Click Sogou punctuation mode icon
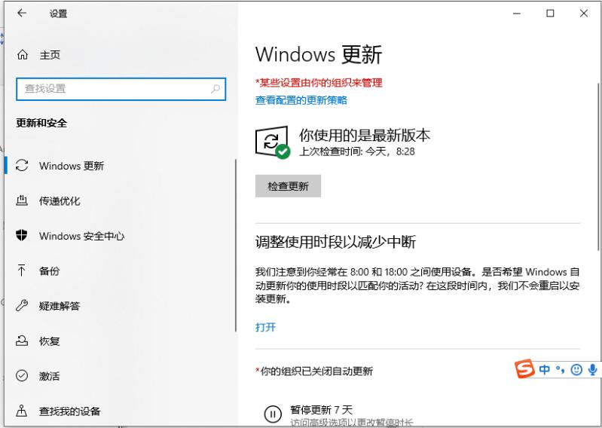602x428 pixels. (x=560, y=370)
